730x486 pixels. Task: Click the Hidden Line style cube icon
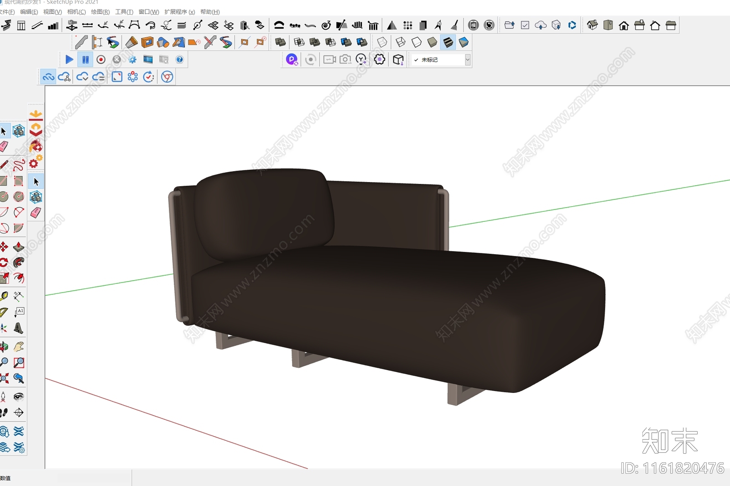(416, 42)
